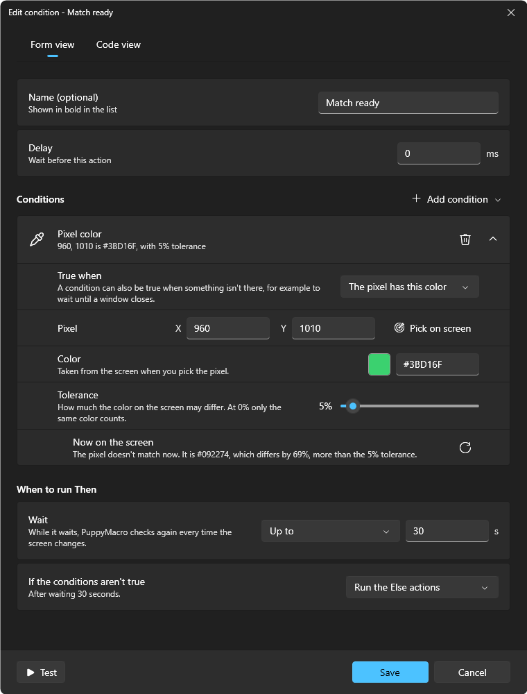Select the Form view tab
527x694 pixels.
tap(53, 44)
